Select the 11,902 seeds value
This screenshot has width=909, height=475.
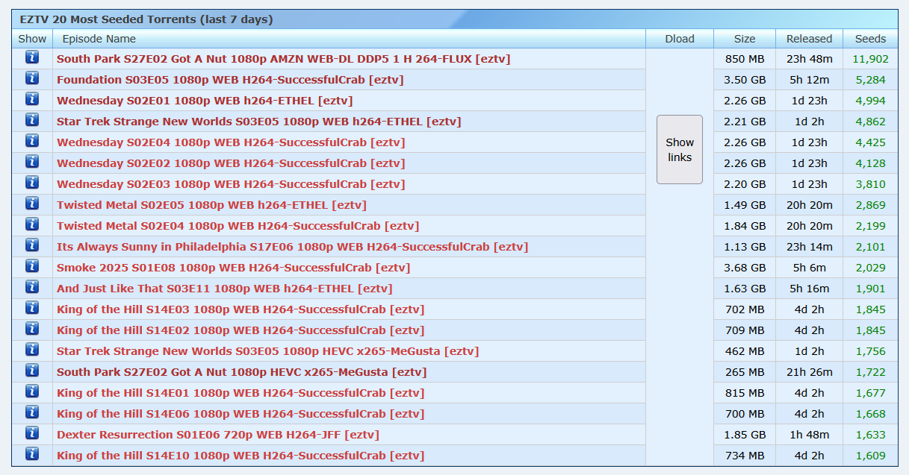click(870, 59)
